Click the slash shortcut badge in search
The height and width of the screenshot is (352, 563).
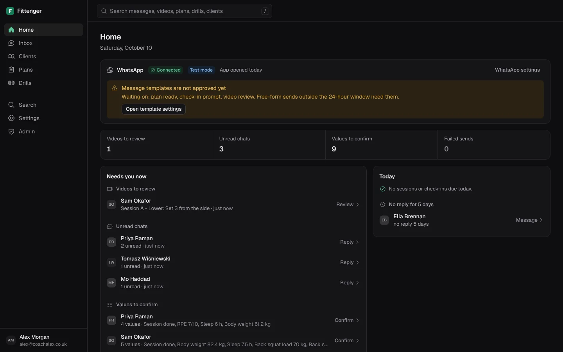(x=265, y=11)
